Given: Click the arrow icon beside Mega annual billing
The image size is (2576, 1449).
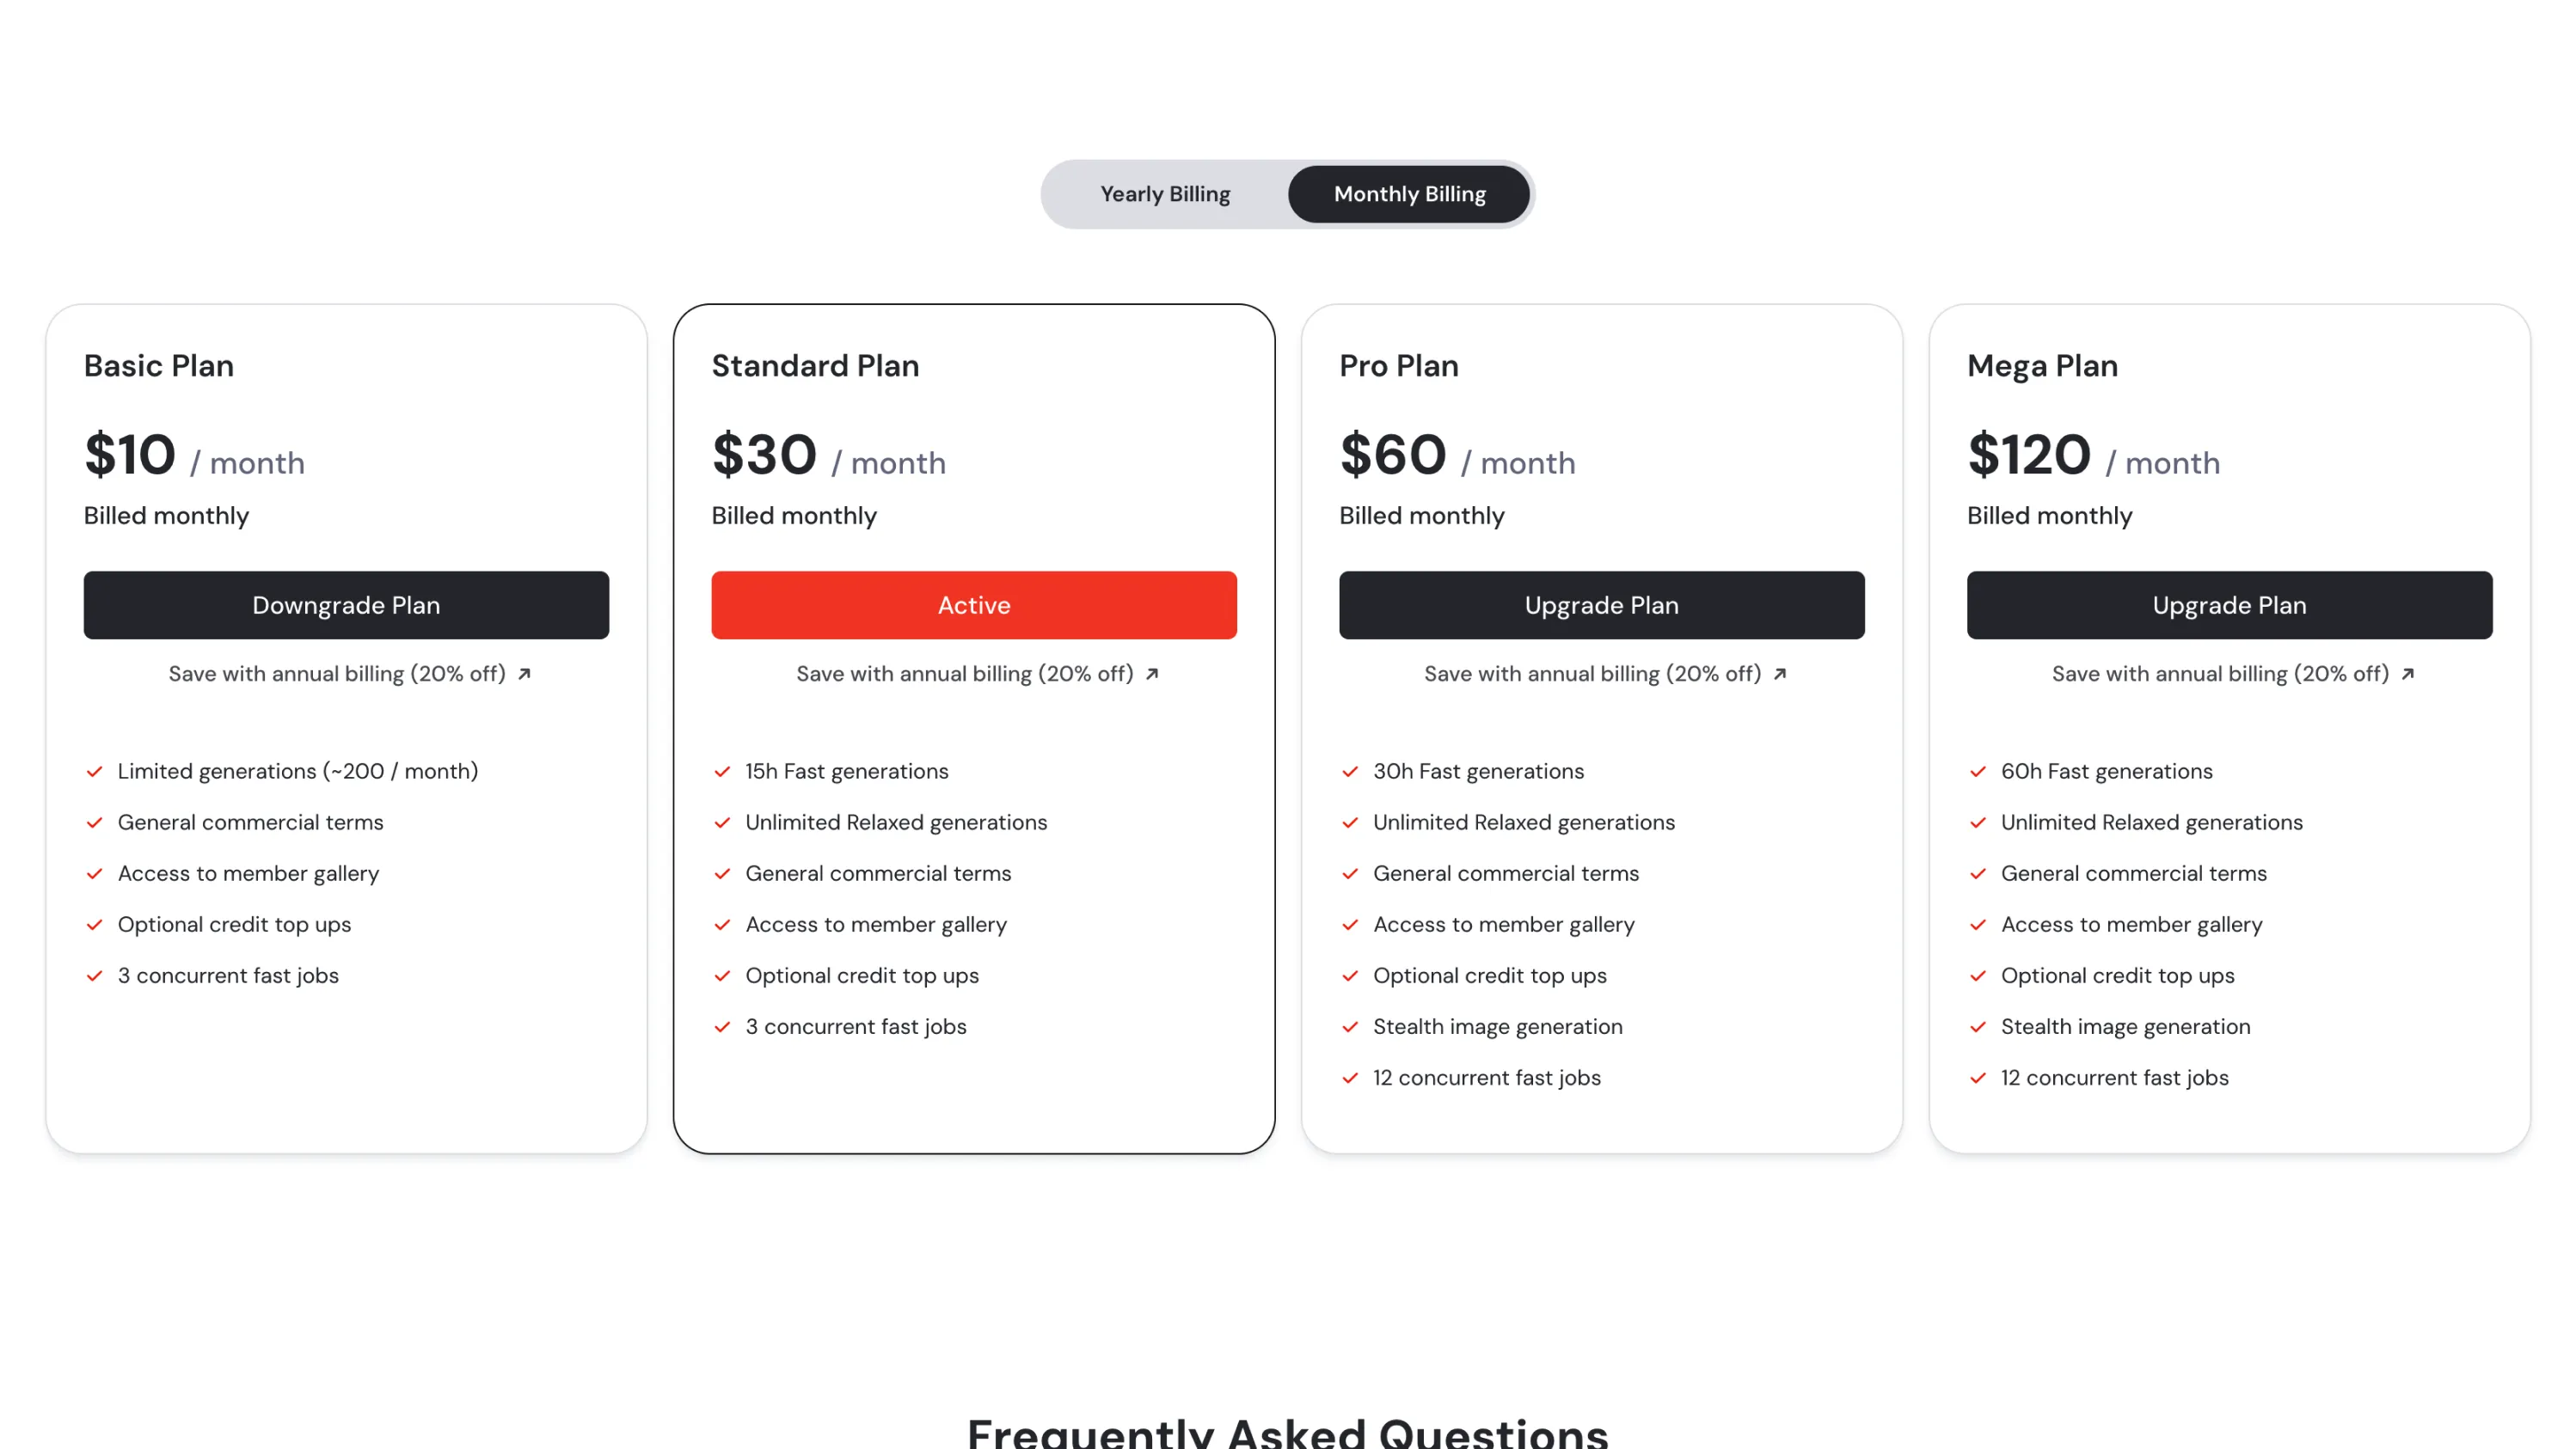Looking at the screenshot, I should [2408, 675].
